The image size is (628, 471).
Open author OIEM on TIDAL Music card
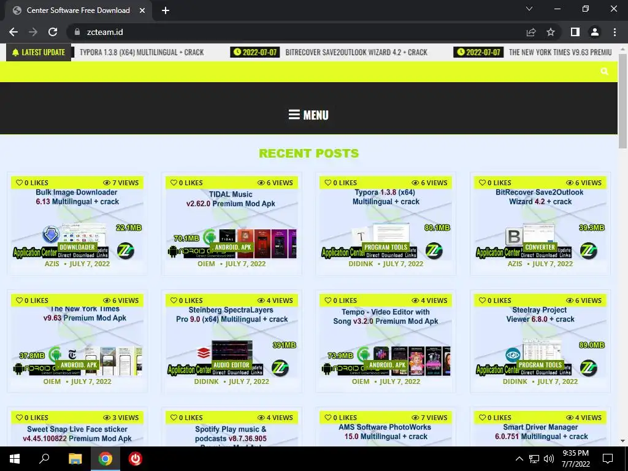(206, 264)
